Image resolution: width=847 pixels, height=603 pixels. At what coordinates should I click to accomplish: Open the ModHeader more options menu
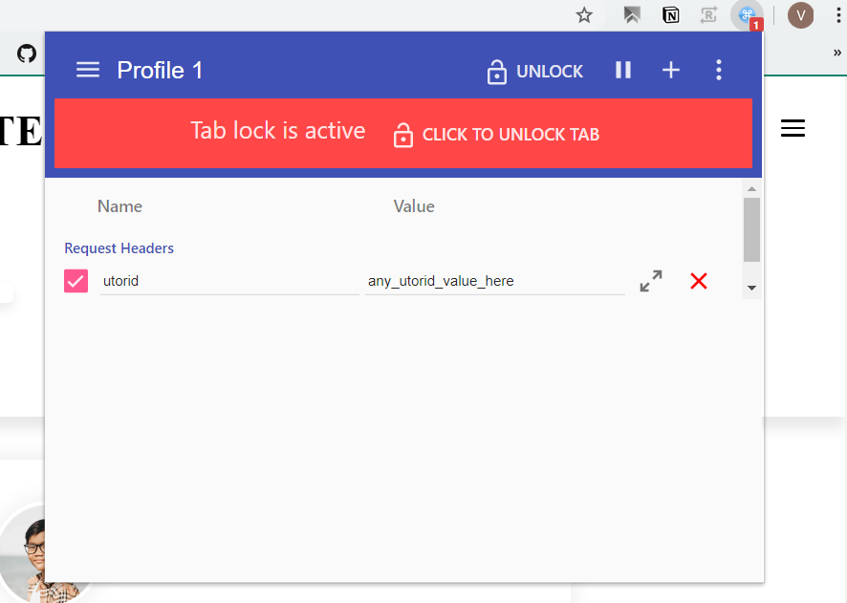point(719,70)
